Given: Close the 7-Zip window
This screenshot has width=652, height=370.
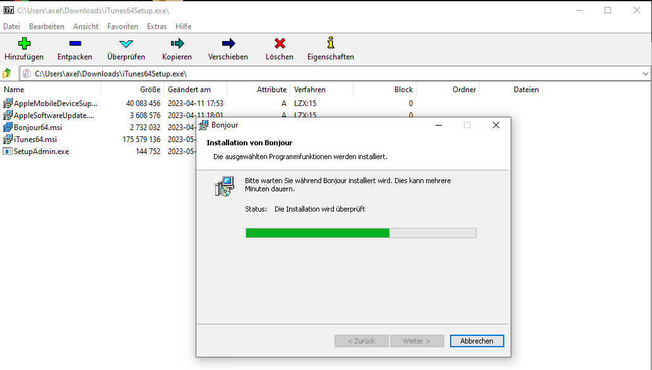Looking at the screenshot, I should pyautogui.click(x=637, y=10).
